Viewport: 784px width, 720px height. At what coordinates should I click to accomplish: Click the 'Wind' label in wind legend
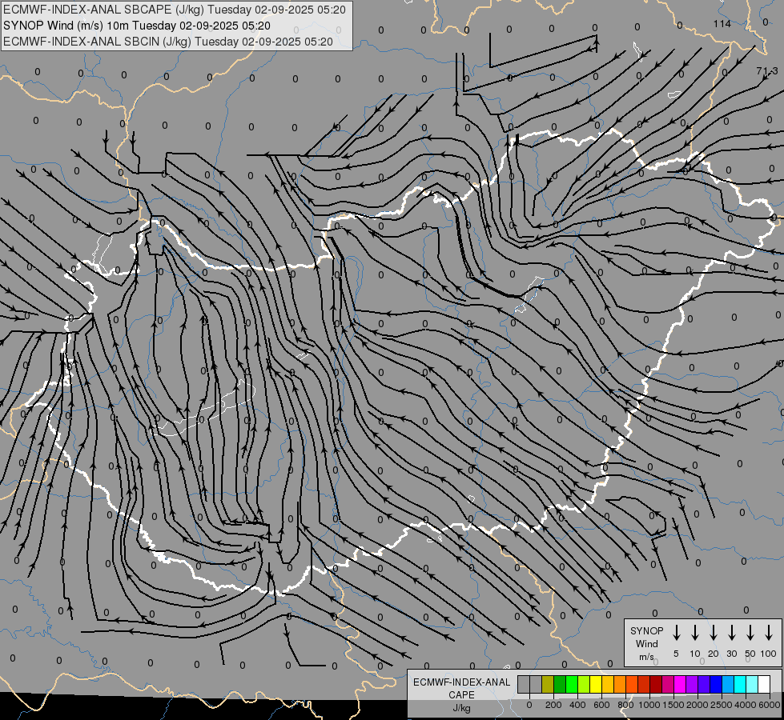[x=646, y=643]
